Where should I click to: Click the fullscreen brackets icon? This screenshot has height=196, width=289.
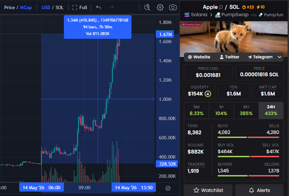pos(75,7)
